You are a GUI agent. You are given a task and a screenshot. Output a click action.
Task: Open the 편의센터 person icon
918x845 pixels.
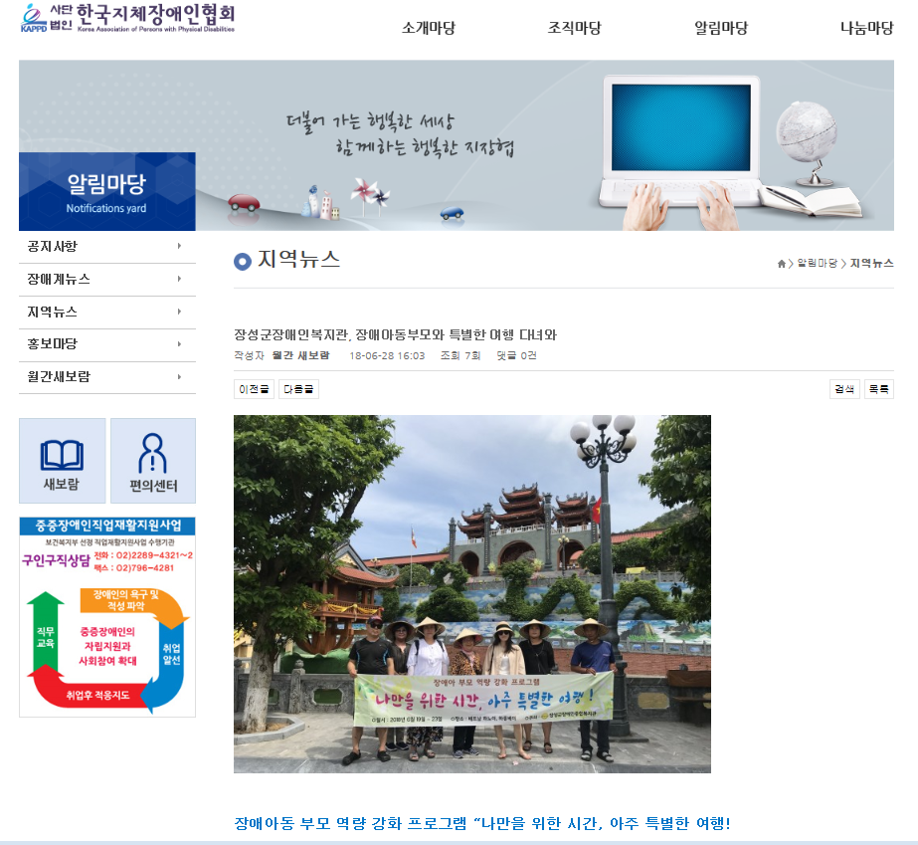click(153, 460)
